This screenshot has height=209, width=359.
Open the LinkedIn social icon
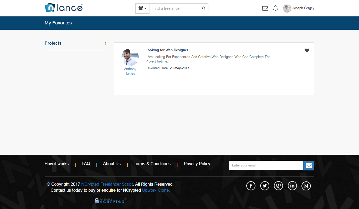292,186
